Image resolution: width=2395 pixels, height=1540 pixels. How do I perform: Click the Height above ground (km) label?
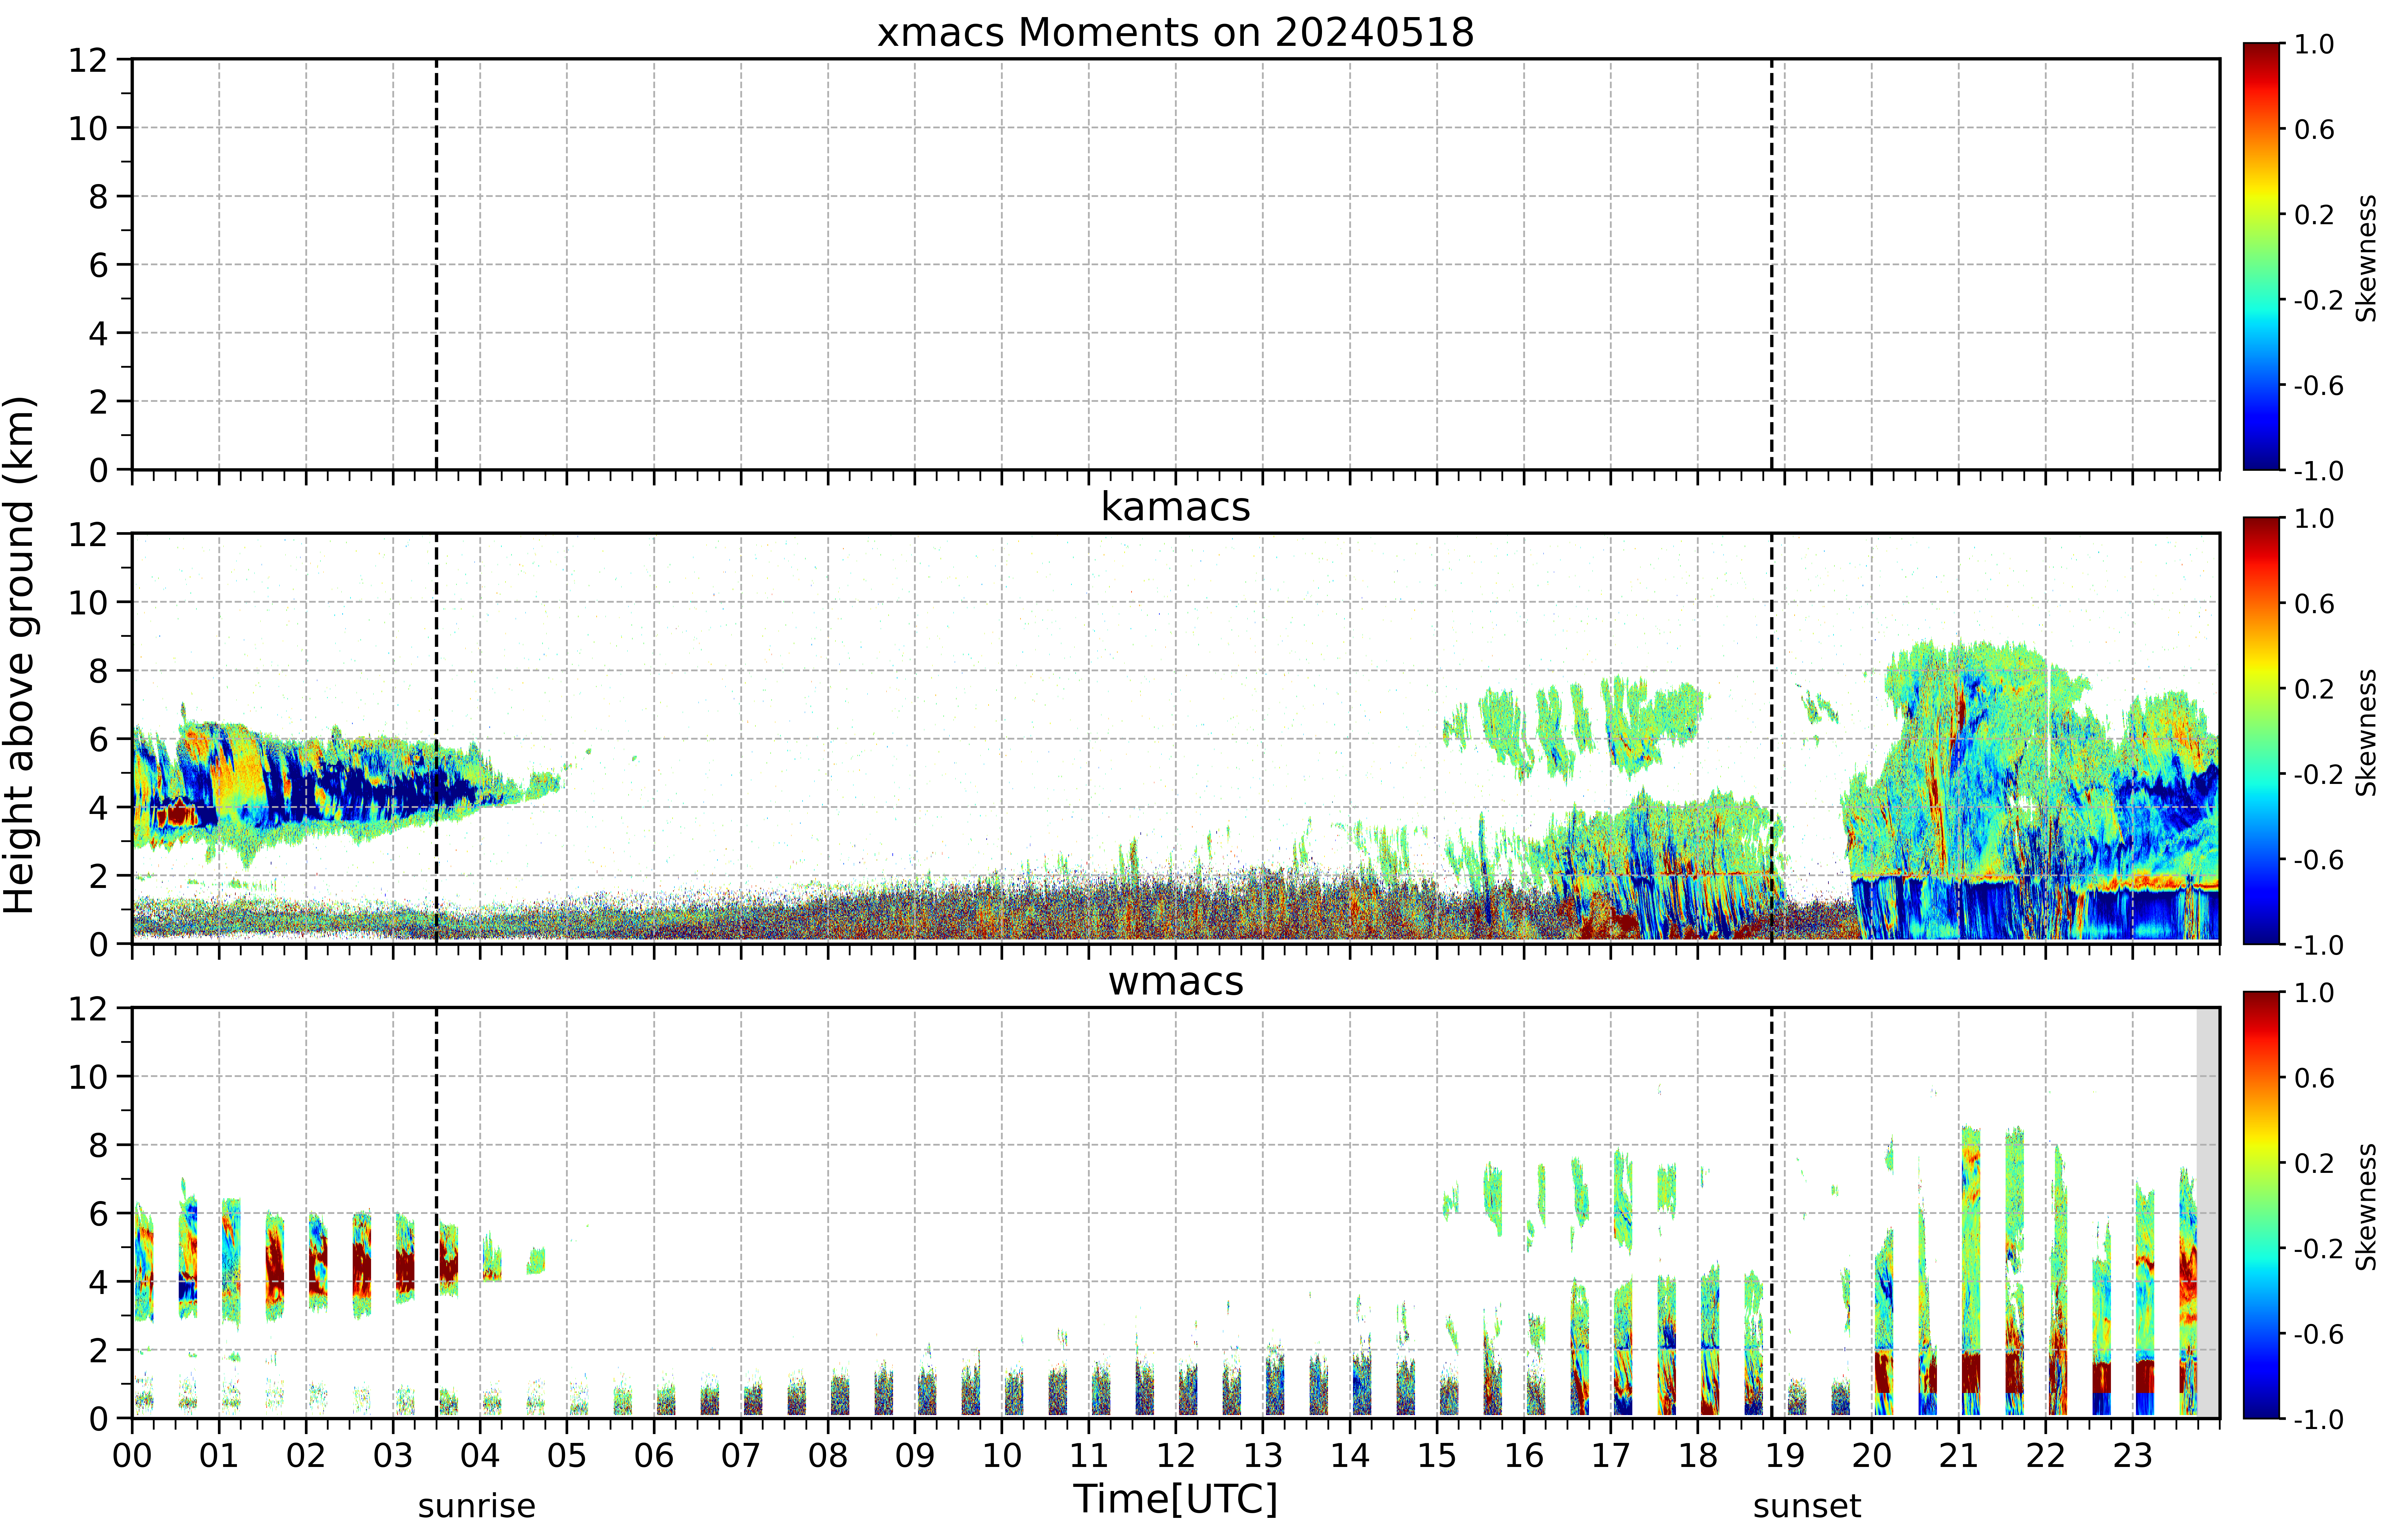click(x=20, y=655)
